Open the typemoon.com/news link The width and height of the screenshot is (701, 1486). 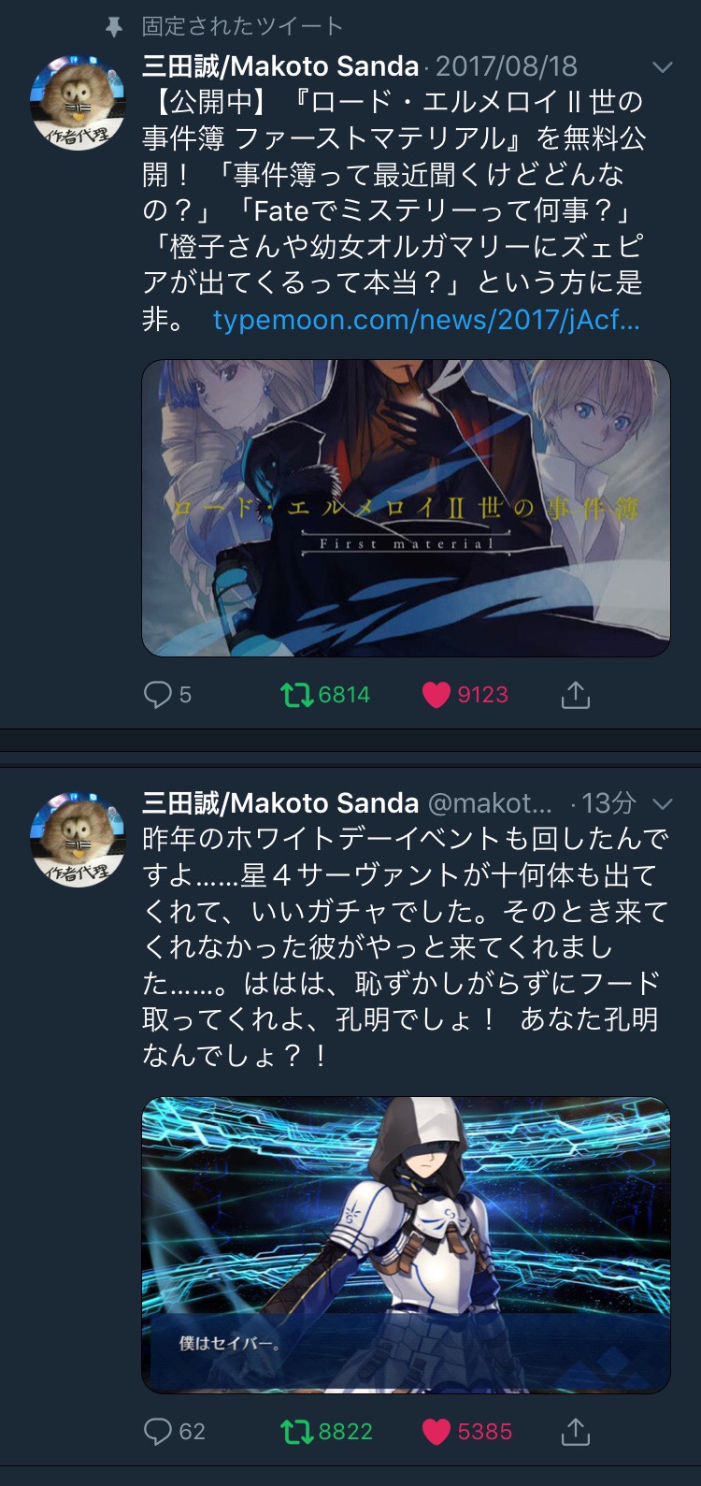426,320
